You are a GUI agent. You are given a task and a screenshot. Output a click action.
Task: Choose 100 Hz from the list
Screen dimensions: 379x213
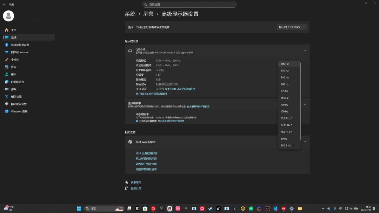click(x=289, y=111)
